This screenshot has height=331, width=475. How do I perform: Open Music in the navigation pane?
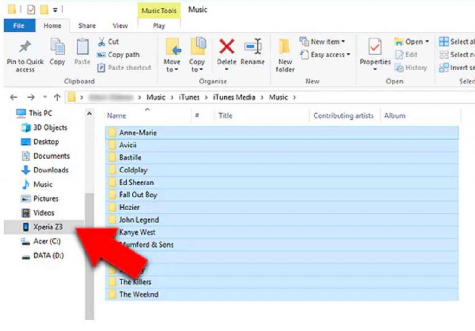pos(37,185)
